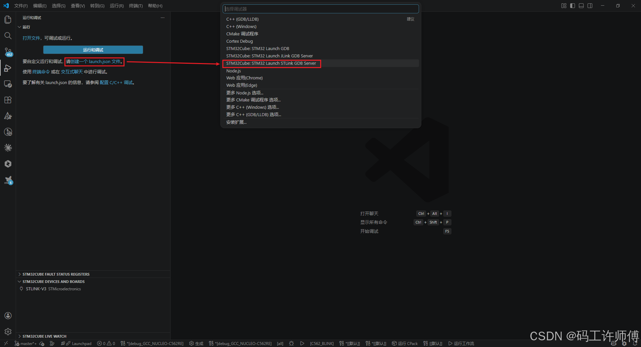The height and width of the screenshot is (347, 641).
Task: Open the Extensions view icon
Action: (x=8, y=100)
